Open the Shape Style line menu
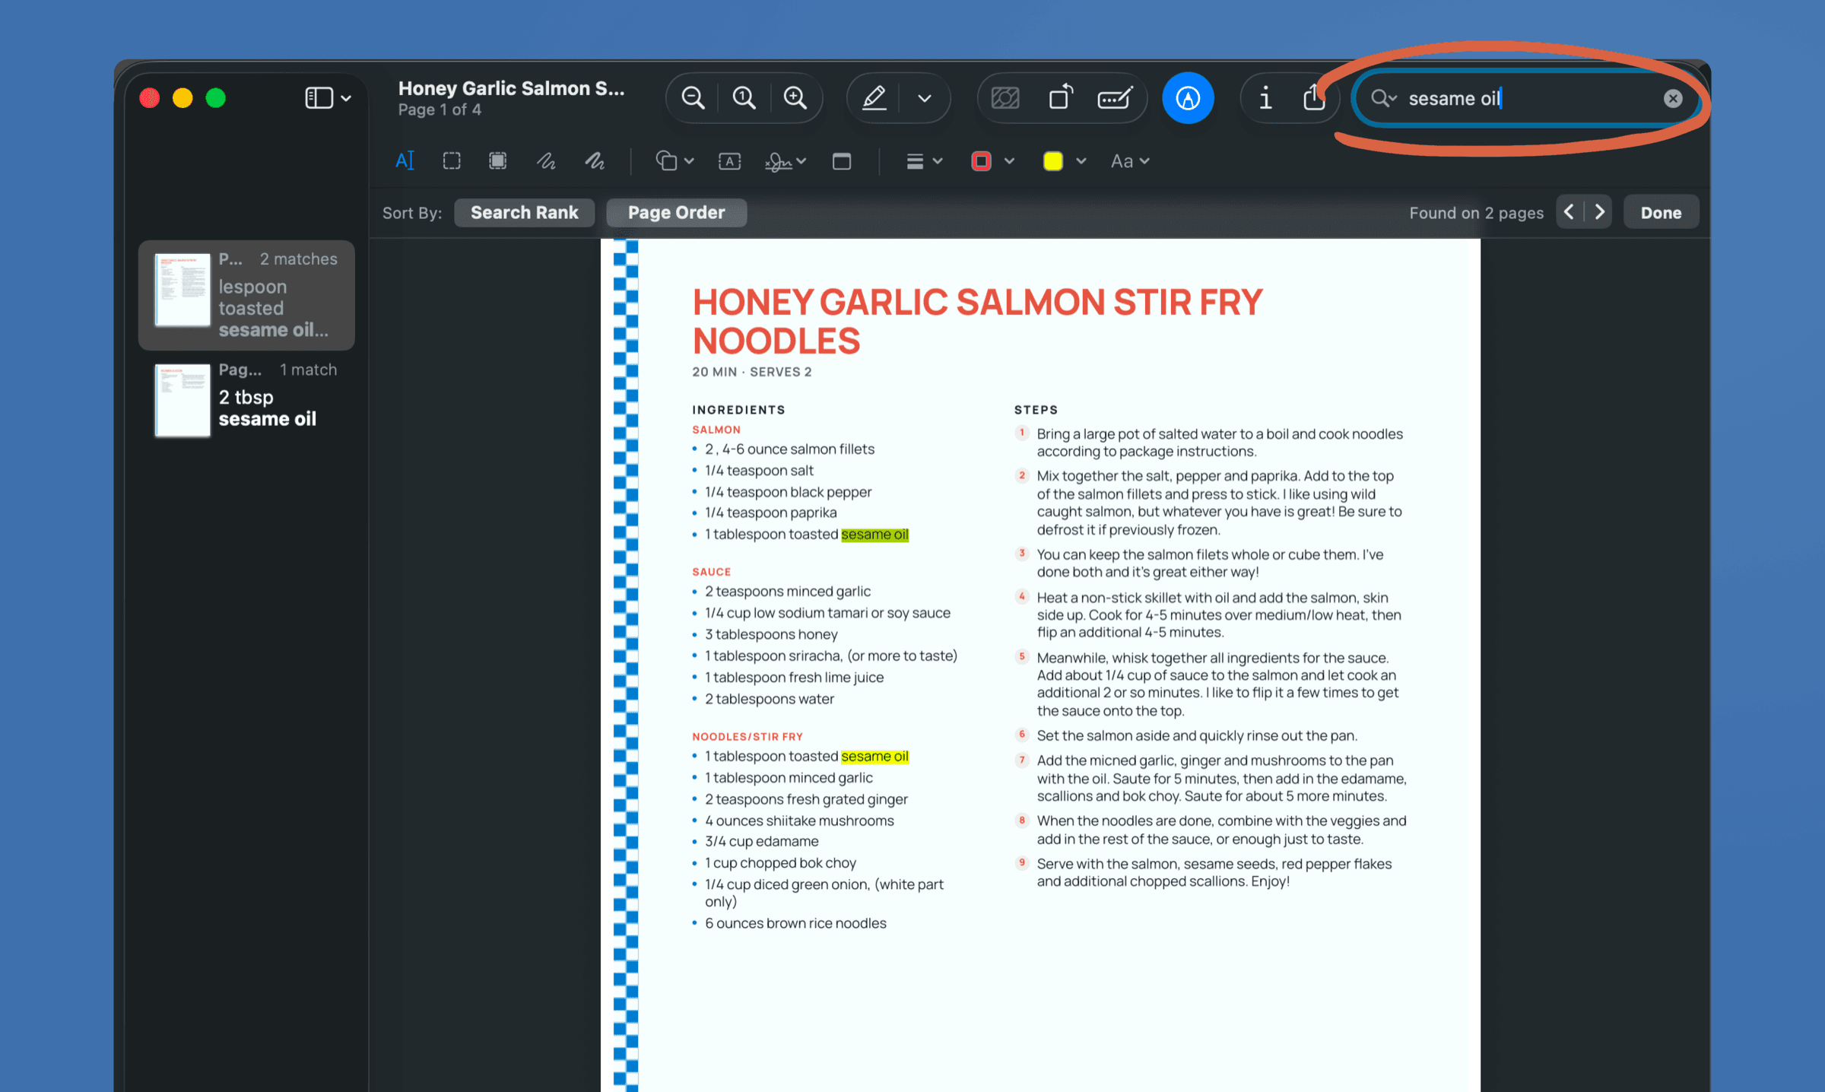The height and width of the screenshot is (1092, 1825). pyautogui.click(x=924, y=160)
